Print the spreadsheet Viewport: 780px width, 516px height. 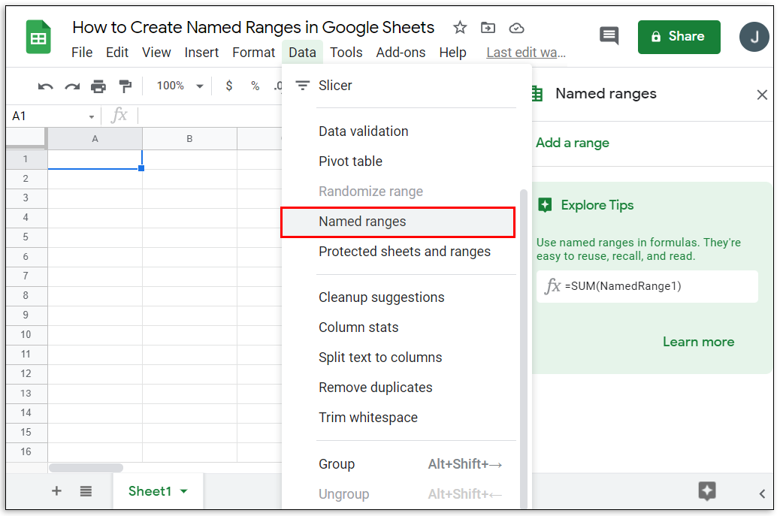click(x=98, y=86)
